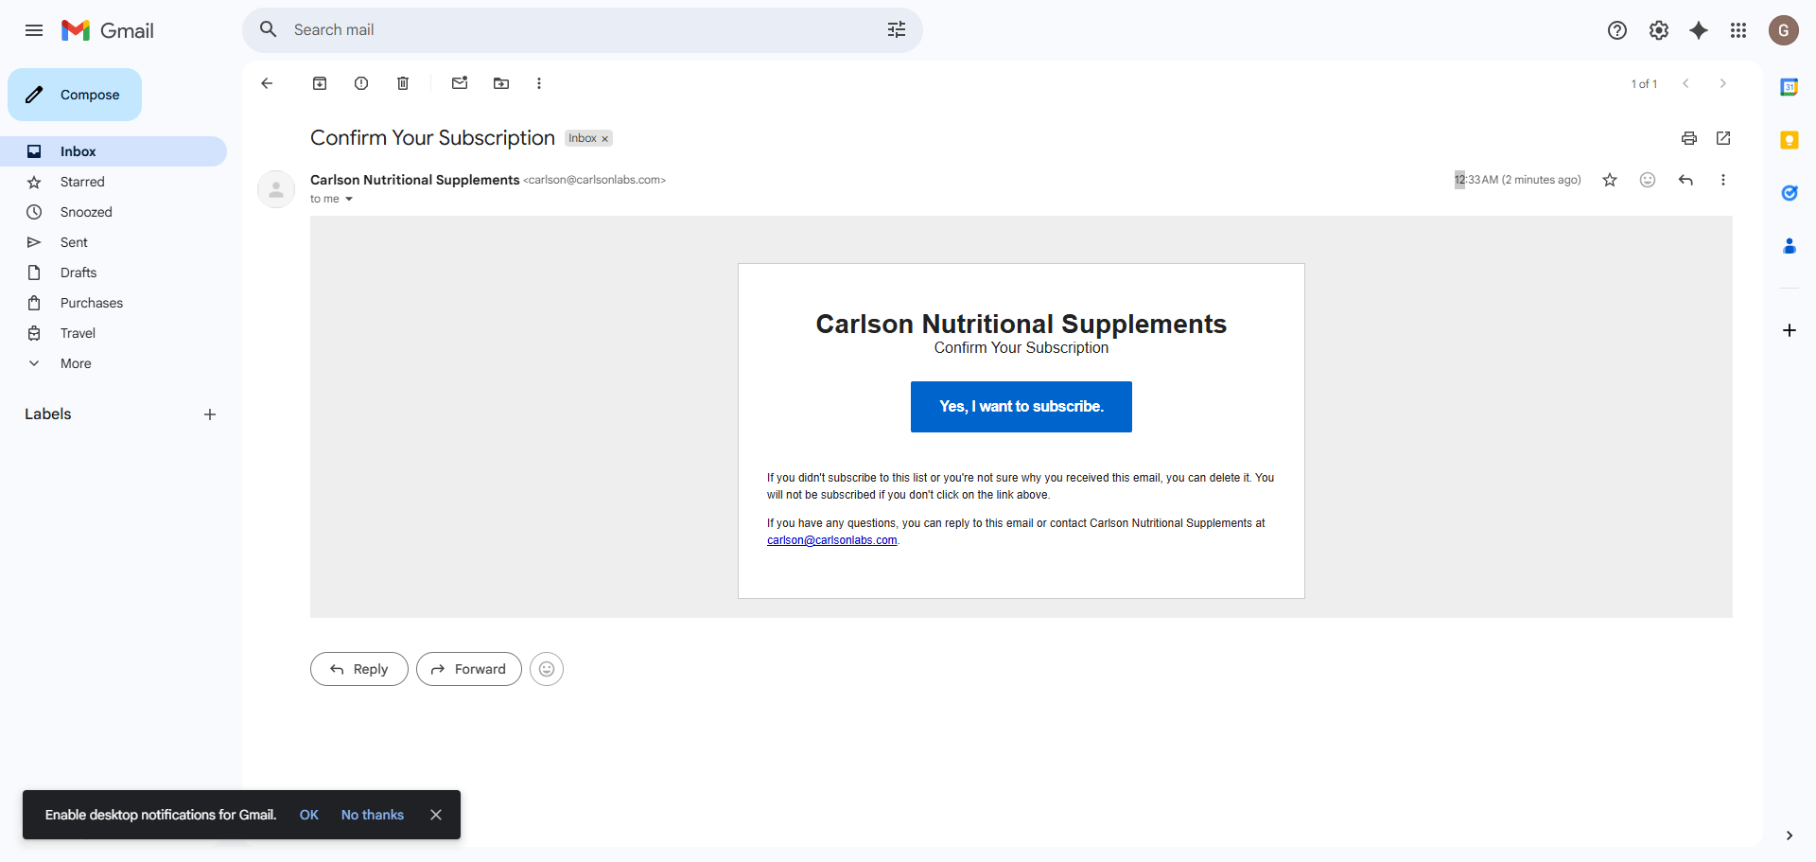This screenshot has height=862, width=1816.
Task: Accept desktop notifications with OK
Action: (x=309, y=815)
